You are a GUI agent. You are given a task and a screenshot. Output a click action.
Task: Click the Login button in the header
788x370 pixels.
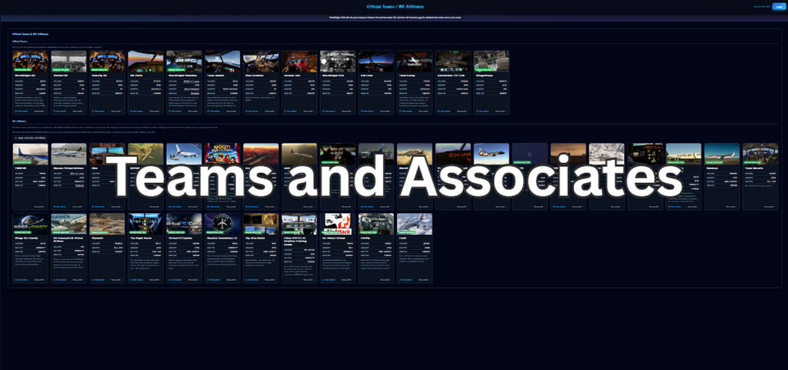coord(779,7)
